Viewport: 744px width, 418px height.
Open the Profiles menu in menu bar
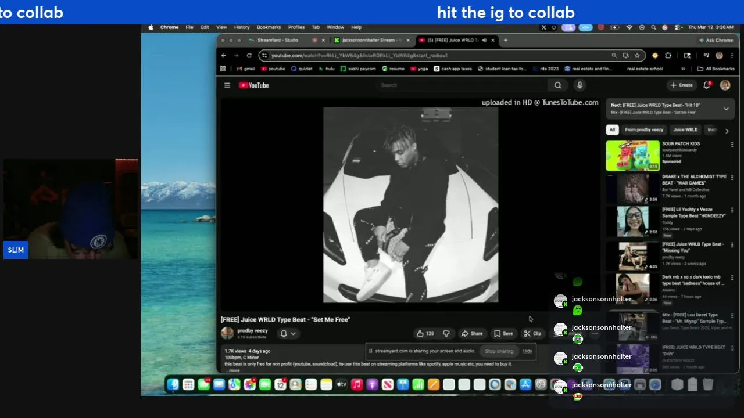point(296,27)
